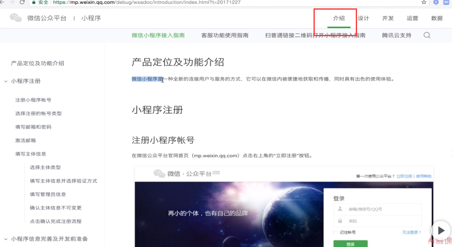Open 小程序注册 sidebar entry
The height and width of the screenshot is (247, 452).
click(26, 81)
